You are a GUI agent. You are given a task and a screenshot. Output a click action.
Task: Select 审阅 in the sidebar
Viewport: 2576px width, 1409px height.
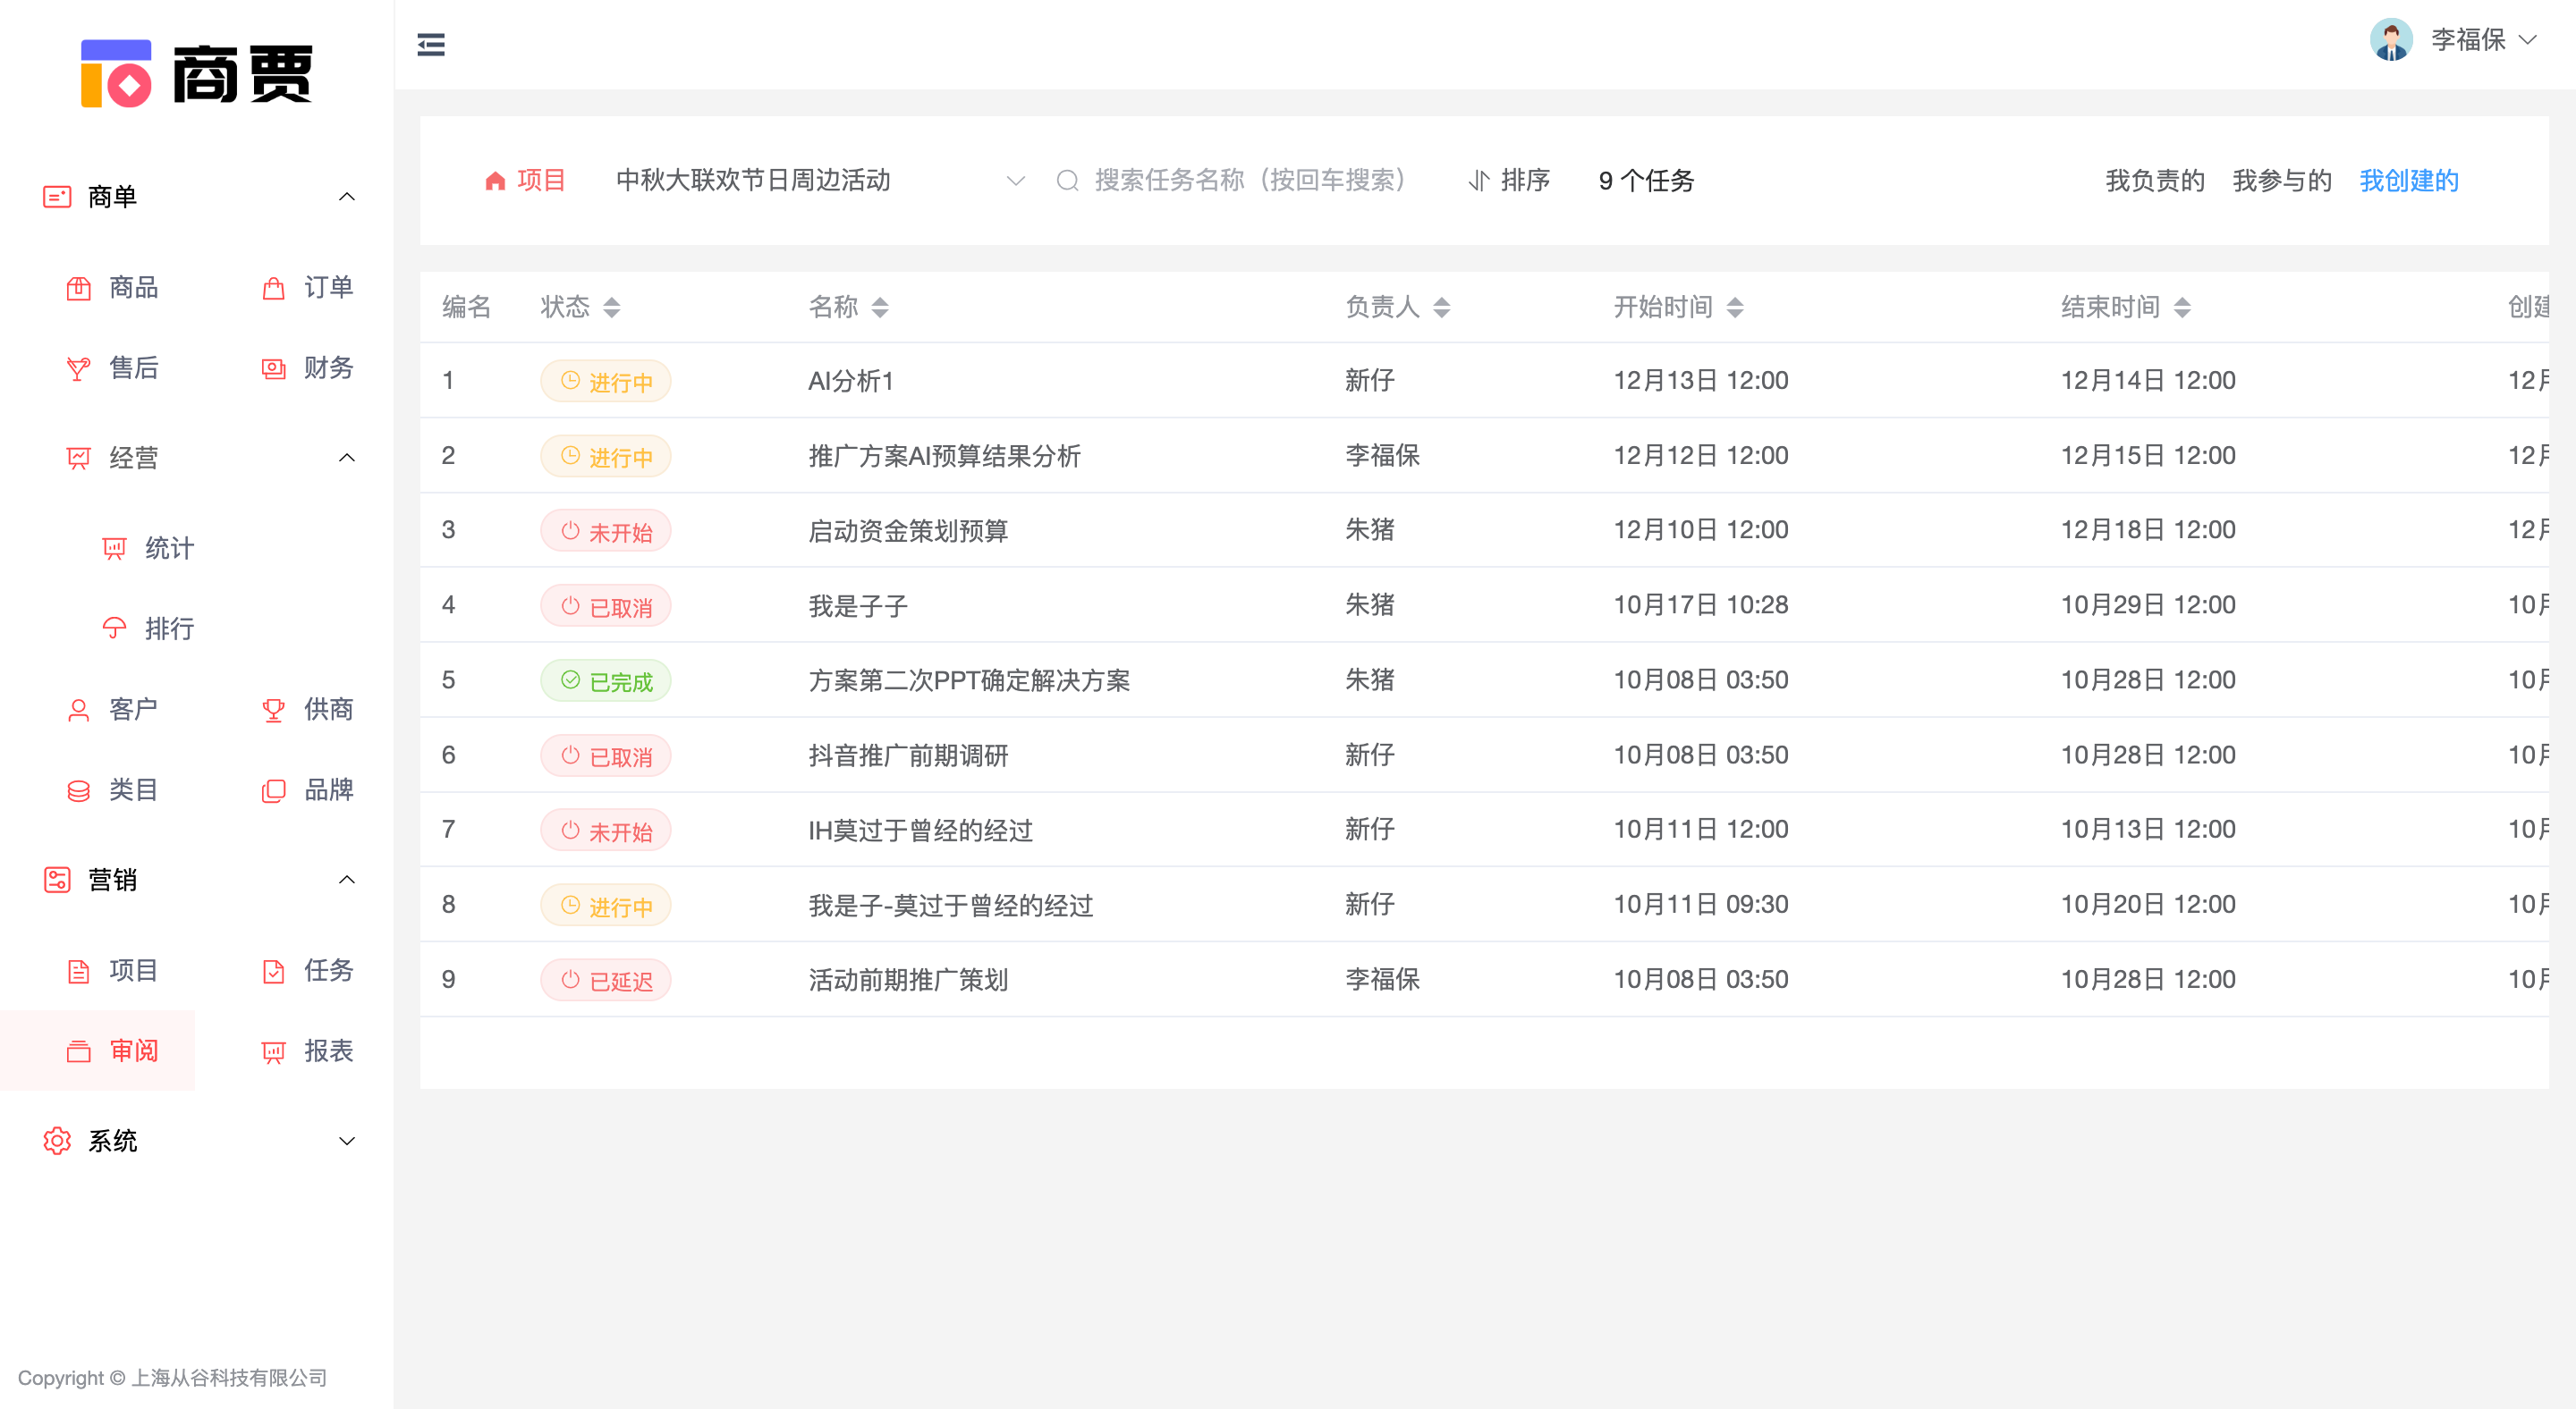133,1050
